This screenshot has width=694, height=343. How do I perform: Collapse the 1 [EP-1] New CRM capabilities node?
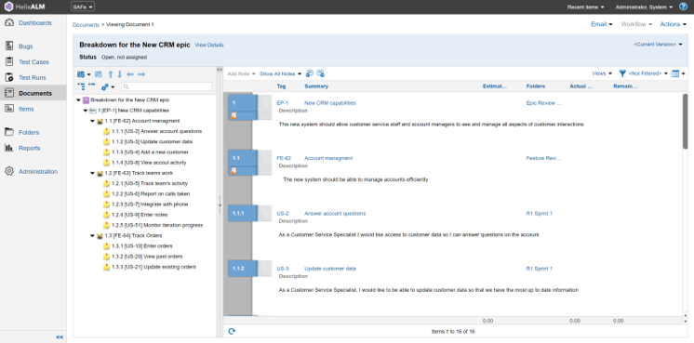[x=86, y=111]
